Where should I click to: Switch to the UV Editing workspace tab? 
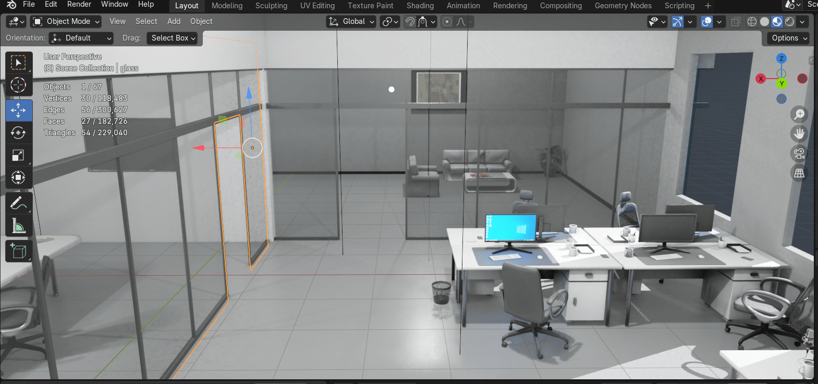tap(317, 6)
